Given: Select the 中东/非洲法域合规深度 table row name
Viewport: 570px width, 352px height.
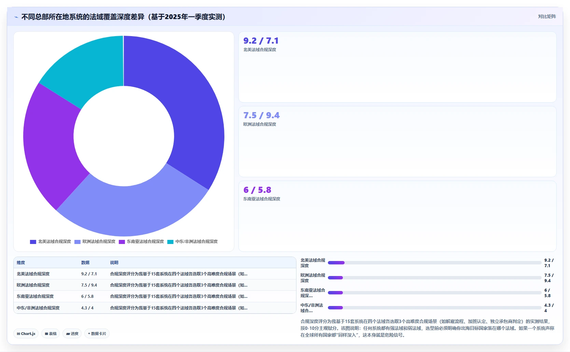Looking at the screenshot, I should [x=38, y=308].
